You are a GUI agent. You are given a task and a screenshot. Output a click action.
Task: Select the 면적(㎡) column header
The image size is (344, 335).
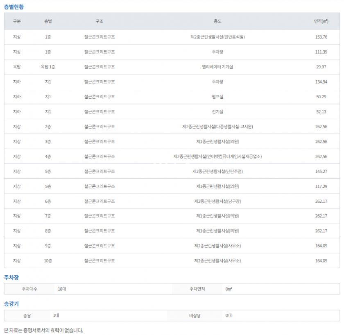(321, 21)
